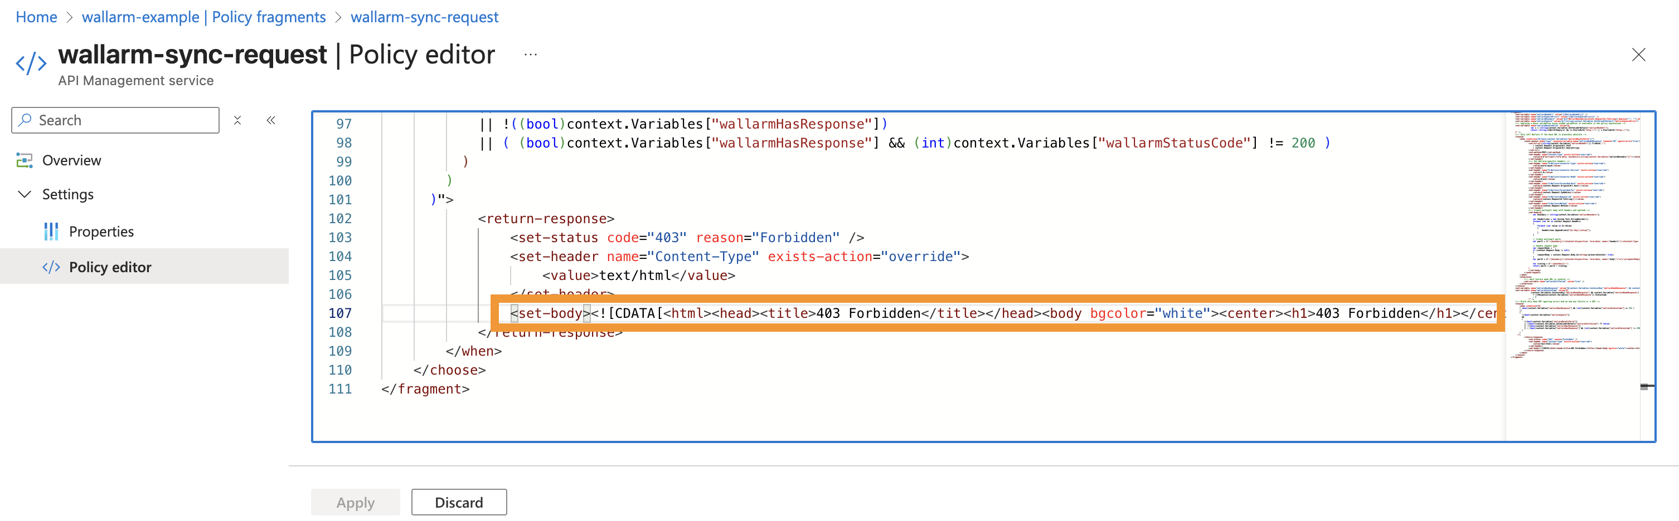1679x521 pixels.
Task: Close the Policy editor pane
Action: coord(1639,55)
